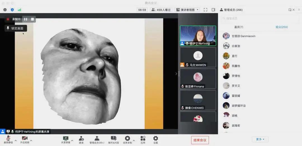Image resolution: width=302 pixels, height=146 pixels.
Task: Pause the recording in the recording bar
Action: tap(25, 19)
